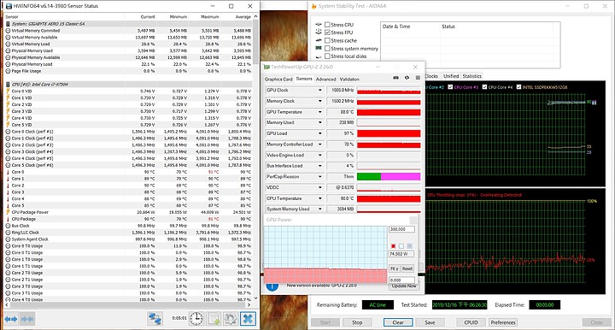Uncheck the Stress FPU checkbox
Screen dimensions: 615x330
[x=327, y=32]
